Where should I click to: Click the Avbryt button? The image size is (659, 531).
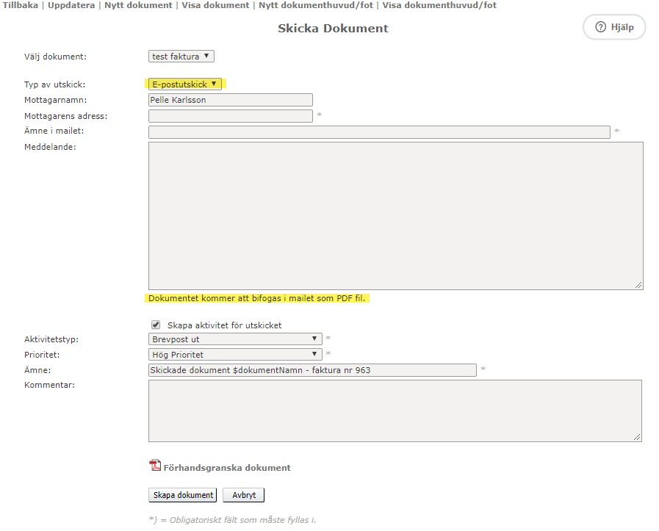click(243, 495)
